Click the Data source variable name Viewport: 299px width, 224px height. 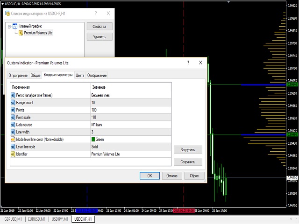click(x=24, y=125)
